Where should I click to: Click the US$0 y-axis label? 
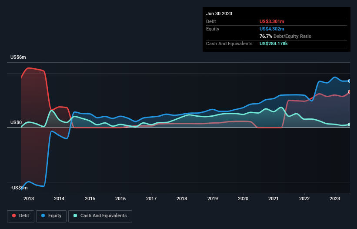(x=16, y=123)
